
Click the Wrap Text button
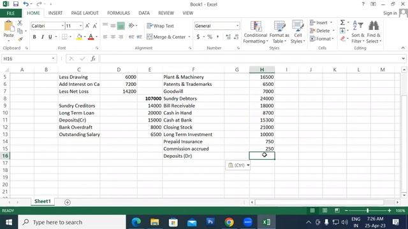(160, 25)
